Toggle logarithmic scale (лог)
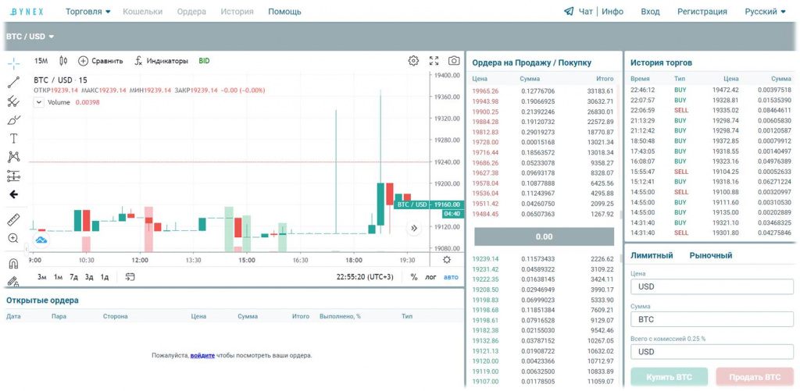800x391 pixels. coord(430,276)
